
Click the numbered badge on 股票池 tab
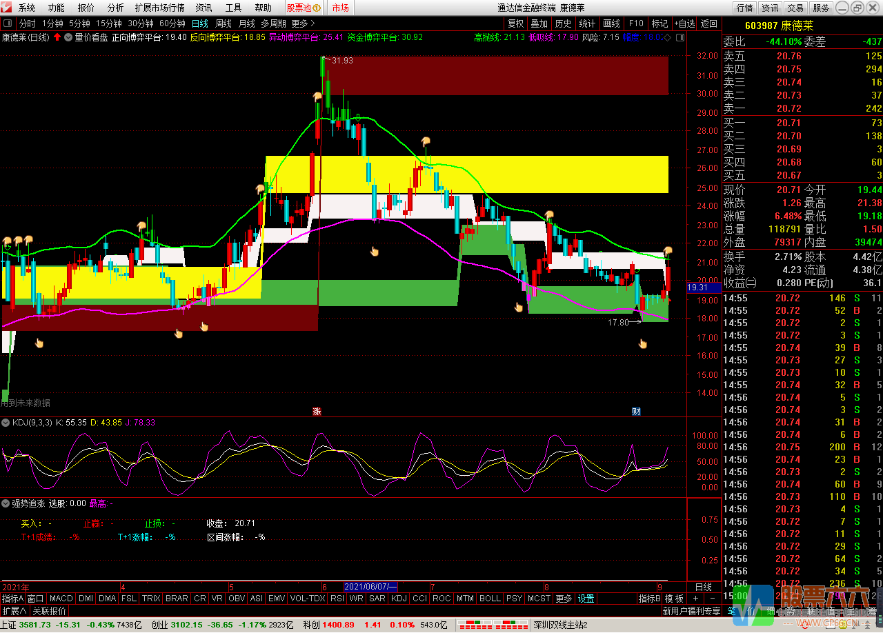(x=317, y=8)
